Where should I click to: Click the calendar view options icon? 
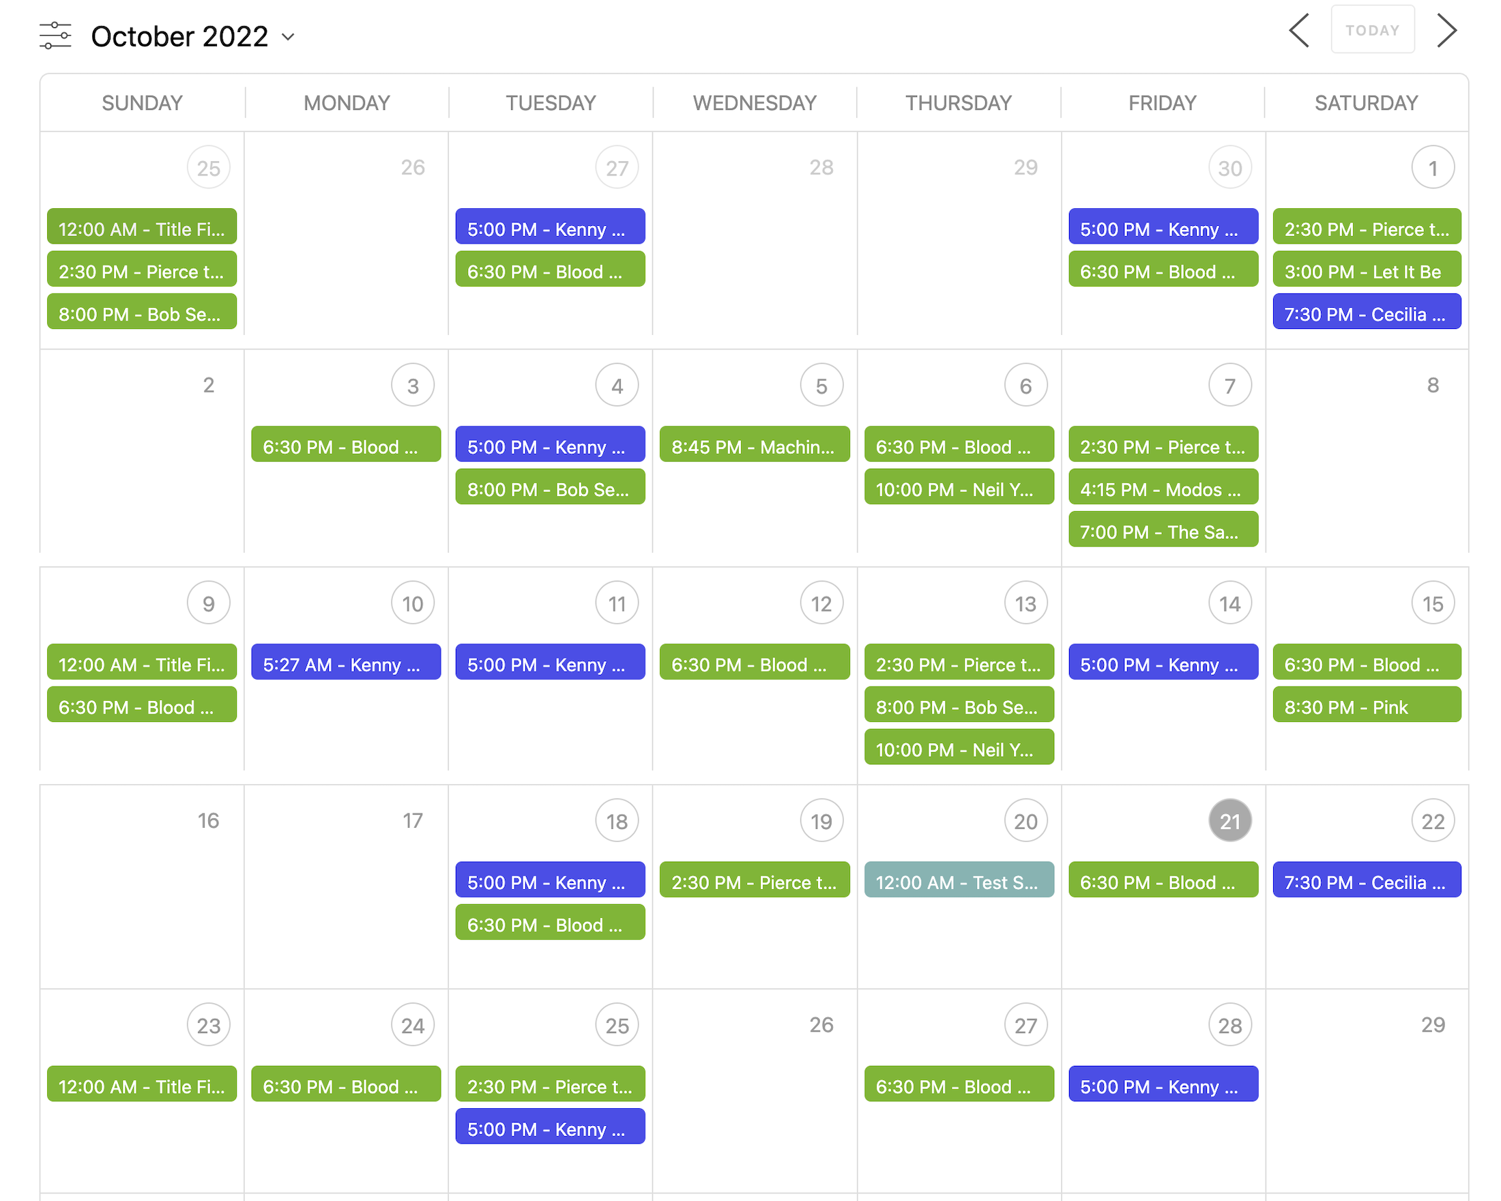55,34
